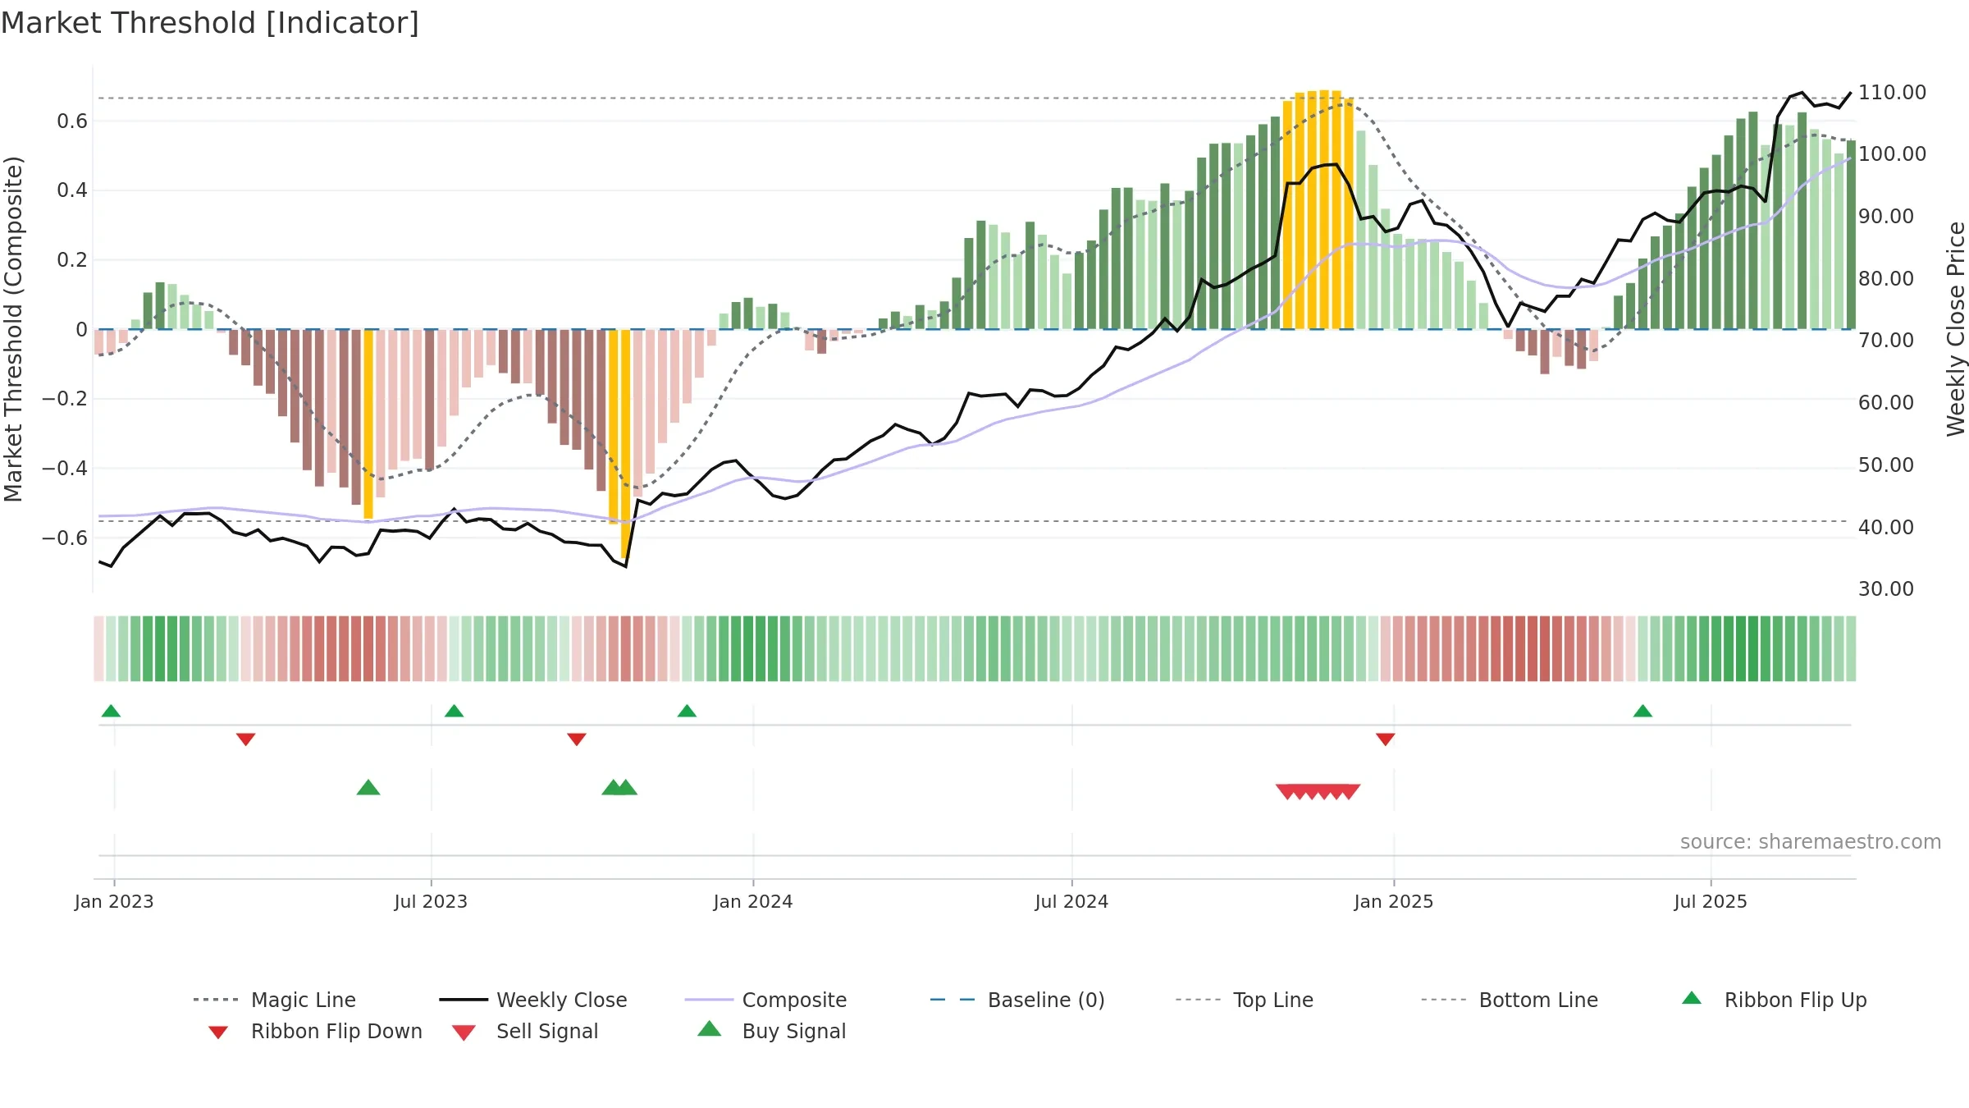Screen dimensions: 1969x1108
Task: Click the Ribbon Flip Down marker in early 2023
Action: pyautogui.click(x=245, y=739)
